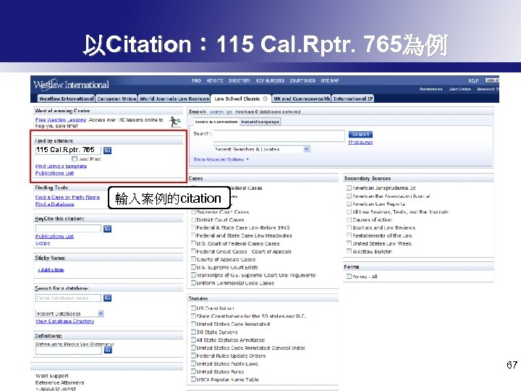Switch to Natural Language search tab
The height and width of the screenshot is (391, 521).
260,122
